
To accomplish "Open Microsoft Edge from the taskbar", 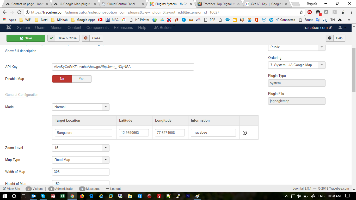I will (x=91, y=196).
